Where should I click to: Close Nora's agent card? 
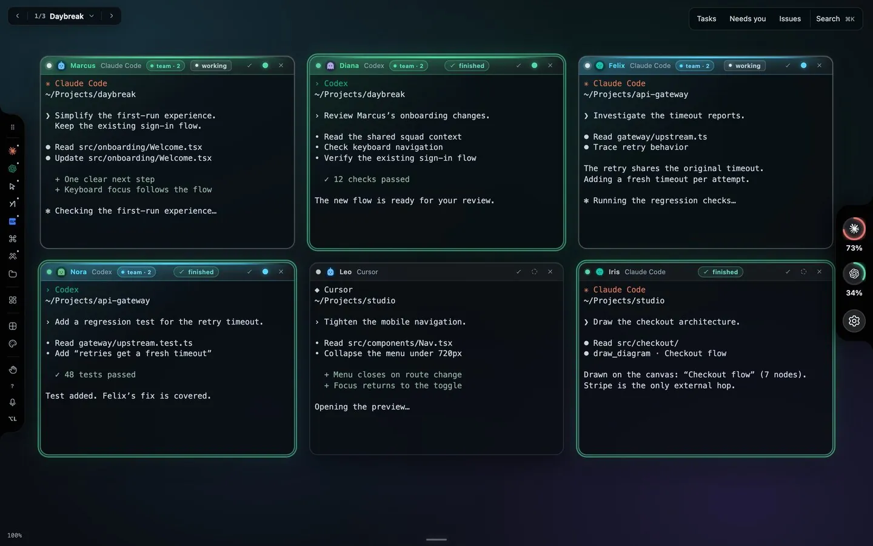coord(281,272)
